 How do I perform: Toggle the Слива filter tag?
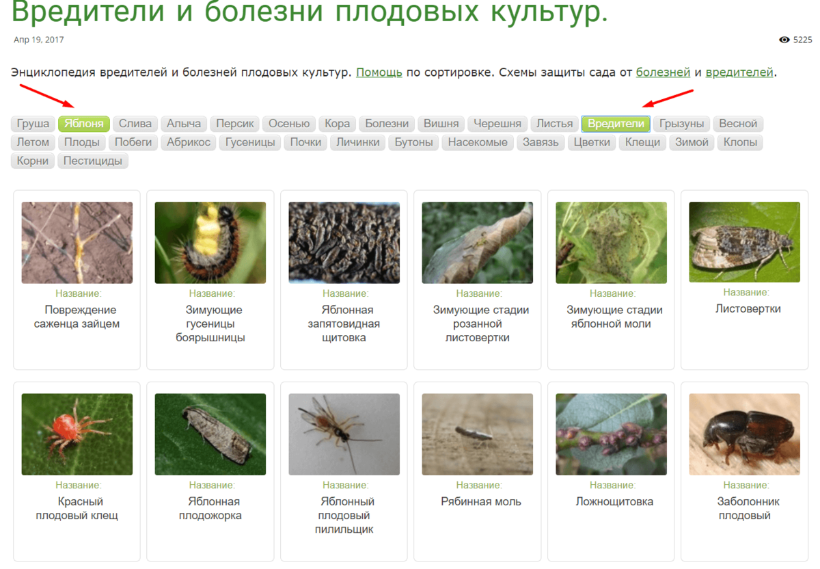pos(135,124)
